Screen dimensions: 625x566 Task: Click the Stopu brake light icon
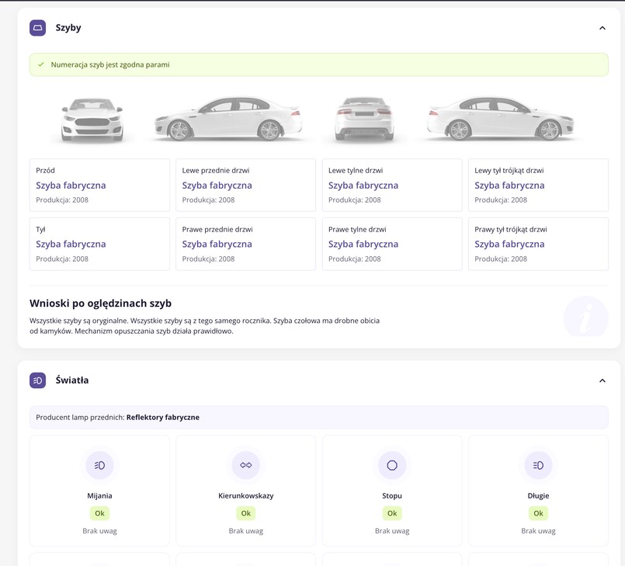click(392, 465)
